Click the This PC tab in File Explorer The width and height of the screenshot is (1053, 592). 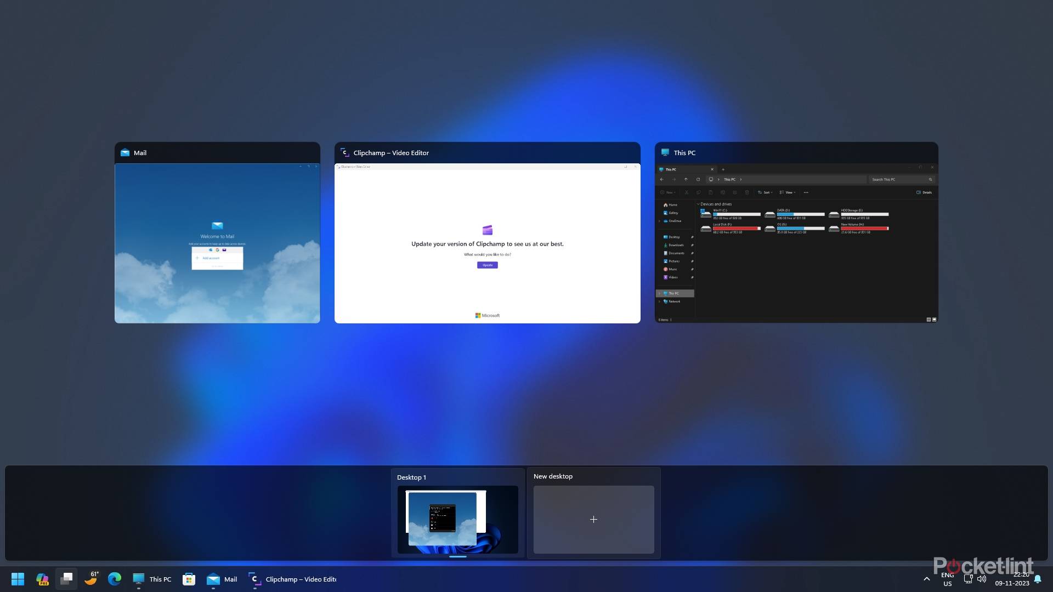point(686,169)
